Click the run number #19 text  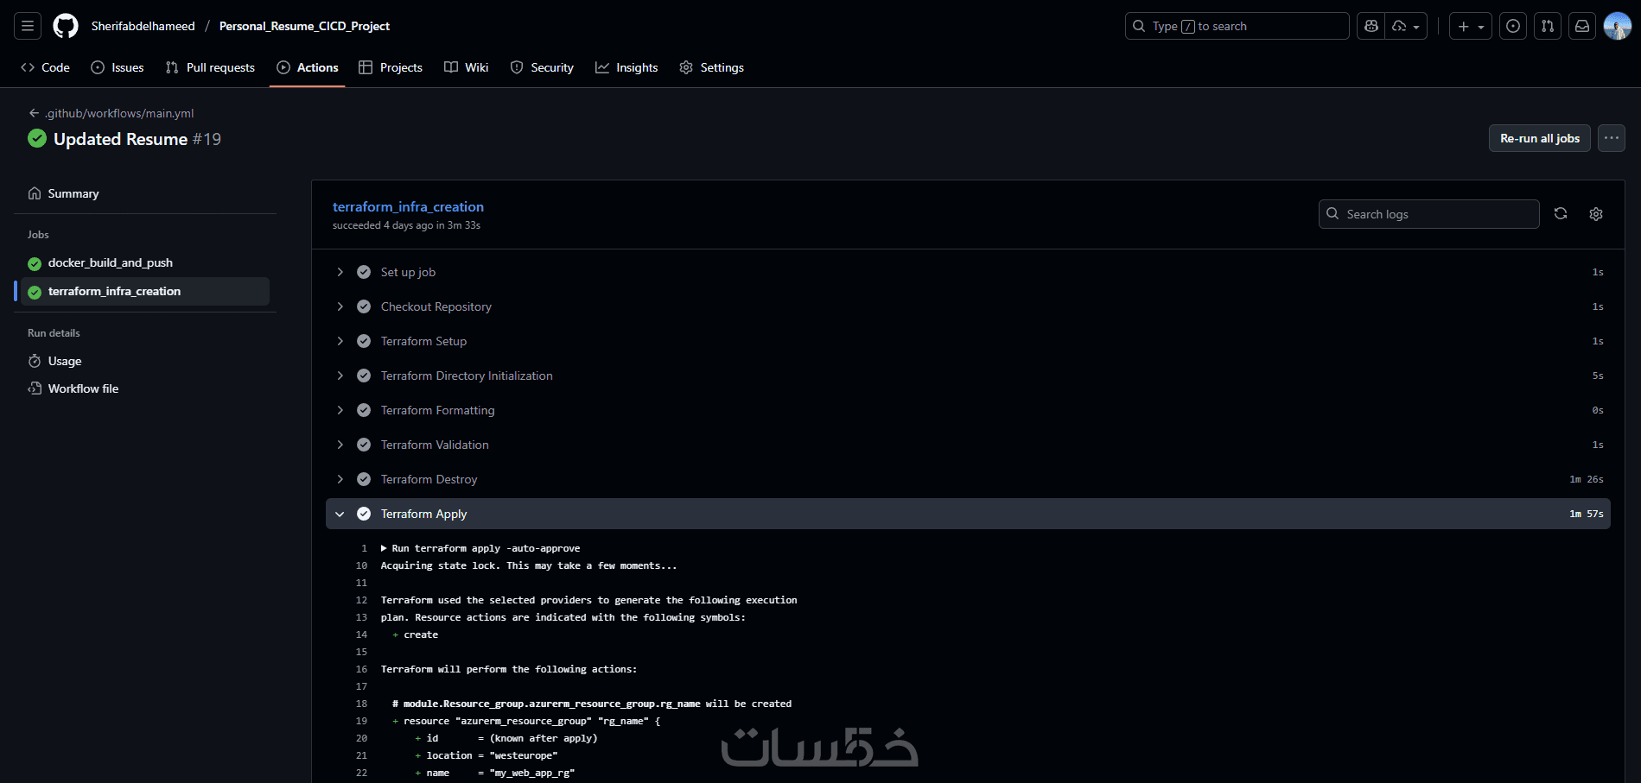[x=207, y=139]
